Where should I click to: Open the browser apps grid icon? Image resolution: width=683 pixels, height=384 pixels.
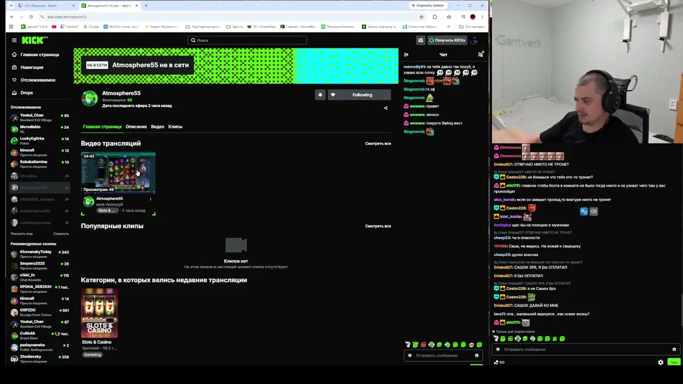pyautogui.click(x=11, y=27)
